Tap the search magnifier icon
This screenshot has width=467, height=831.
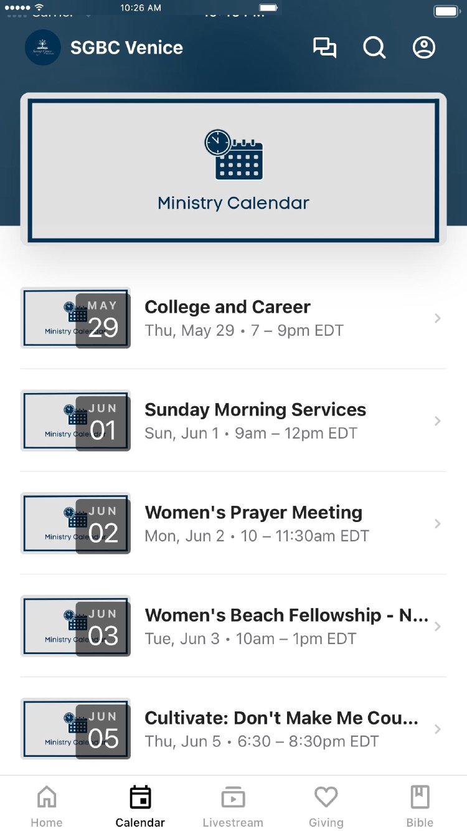pos(374,47)
